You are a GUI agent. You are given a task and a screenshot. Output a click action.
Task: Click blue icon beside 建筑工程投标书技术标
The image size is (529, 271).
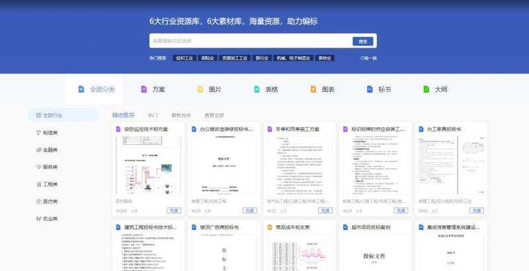(x=118, y=227)
